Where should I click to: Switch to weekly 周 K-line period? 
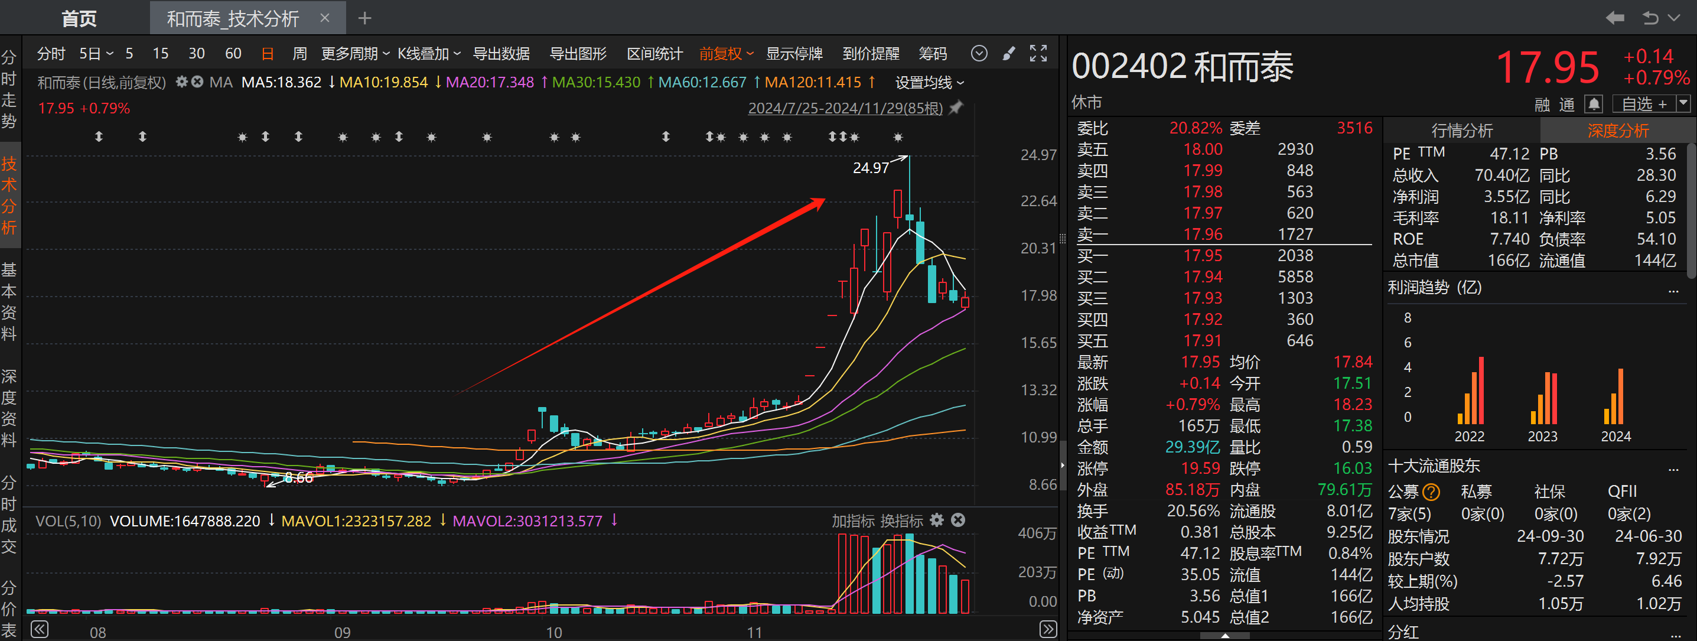pos(299,53)
